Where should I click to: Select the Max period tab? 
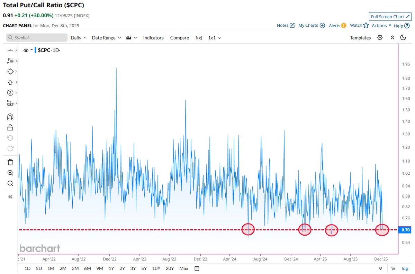coord(183,268)
